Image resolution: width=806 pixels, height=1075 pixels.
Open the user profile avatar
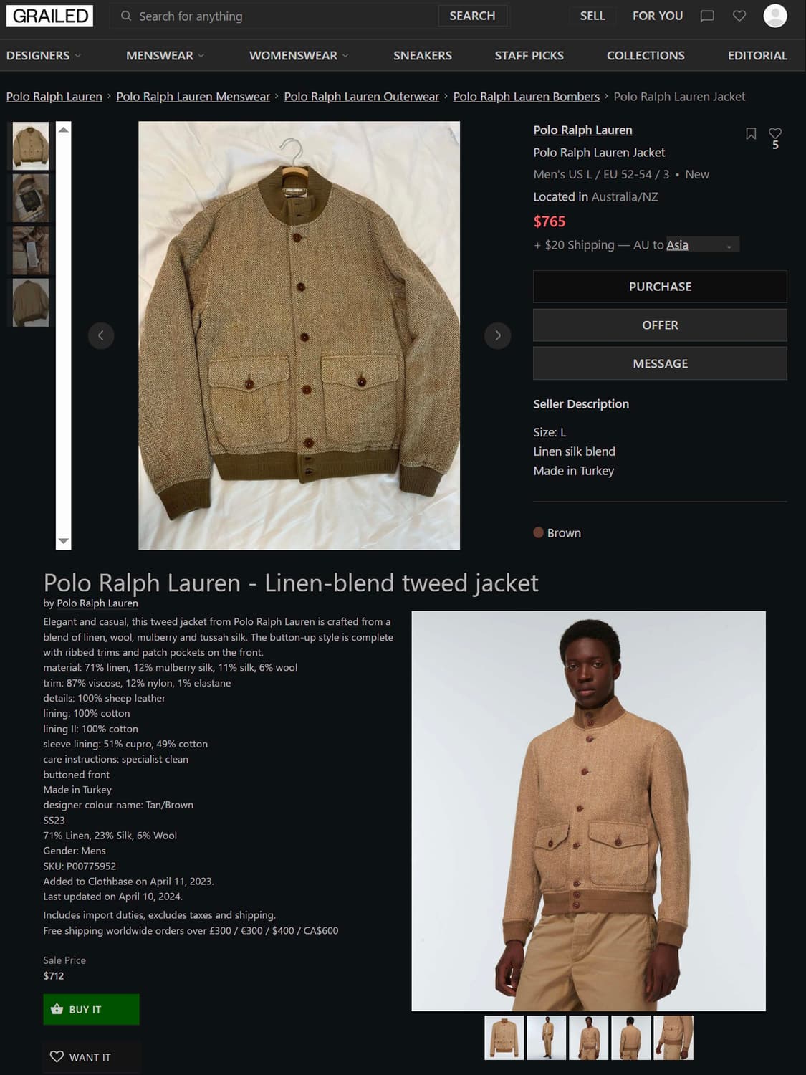775,16
